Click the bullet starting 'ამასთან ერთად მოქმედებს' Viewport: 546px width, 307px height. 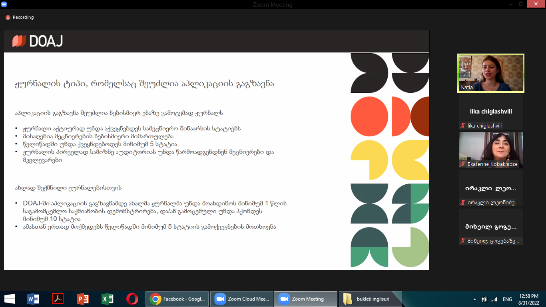(149, 227)
